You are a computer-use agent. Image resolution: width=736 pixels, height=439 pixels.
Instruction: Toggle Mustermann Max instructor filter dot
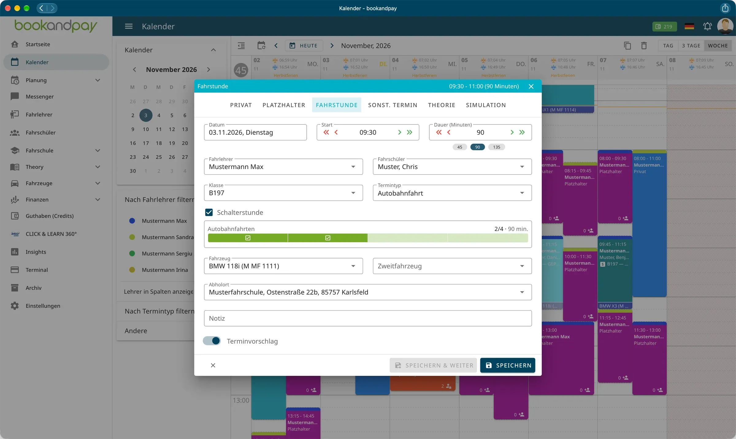pyautogui.click(x=132, y=221)
